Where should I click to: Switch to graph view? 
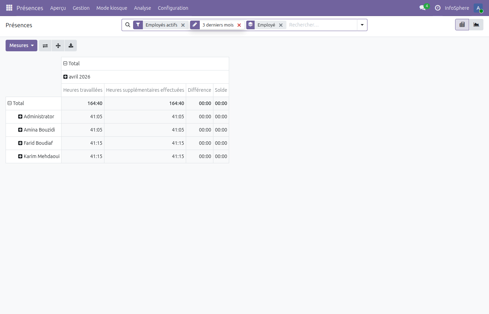pos(476,25)
